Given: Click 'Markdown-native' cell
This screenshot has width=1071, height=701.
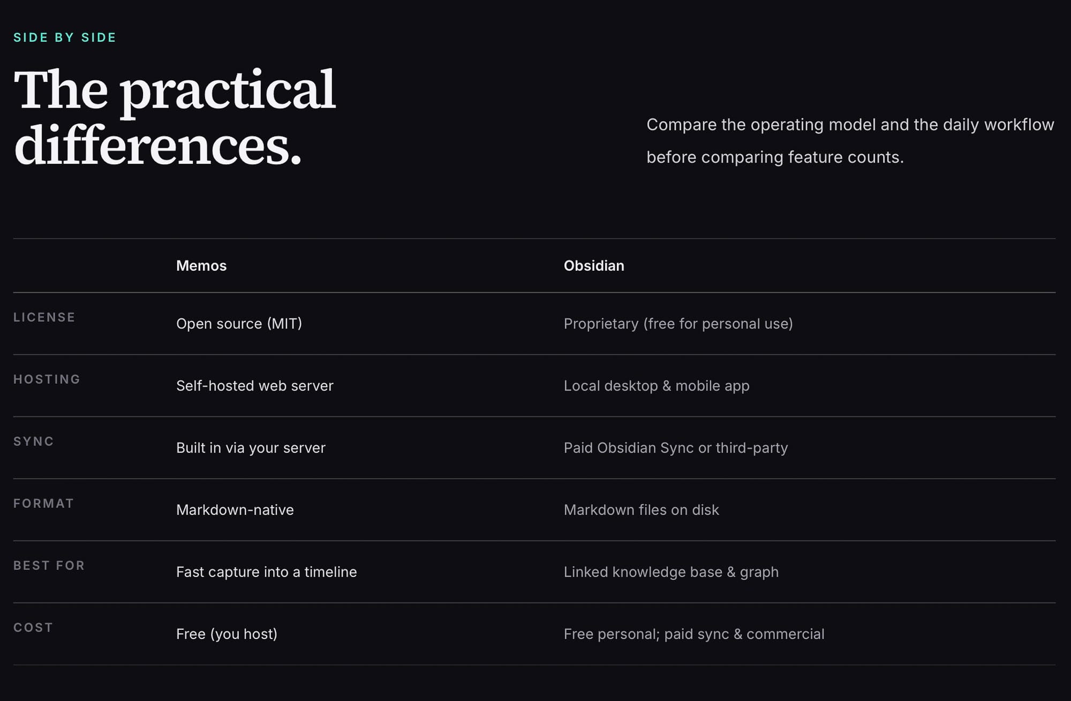Looking at the screenshot, I should pyautogui.click(x=235, y=510).
